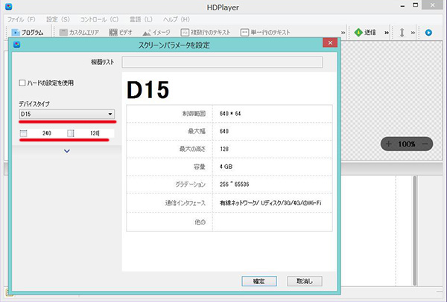Enable the use hardware settings checkbox

[22, 83]
